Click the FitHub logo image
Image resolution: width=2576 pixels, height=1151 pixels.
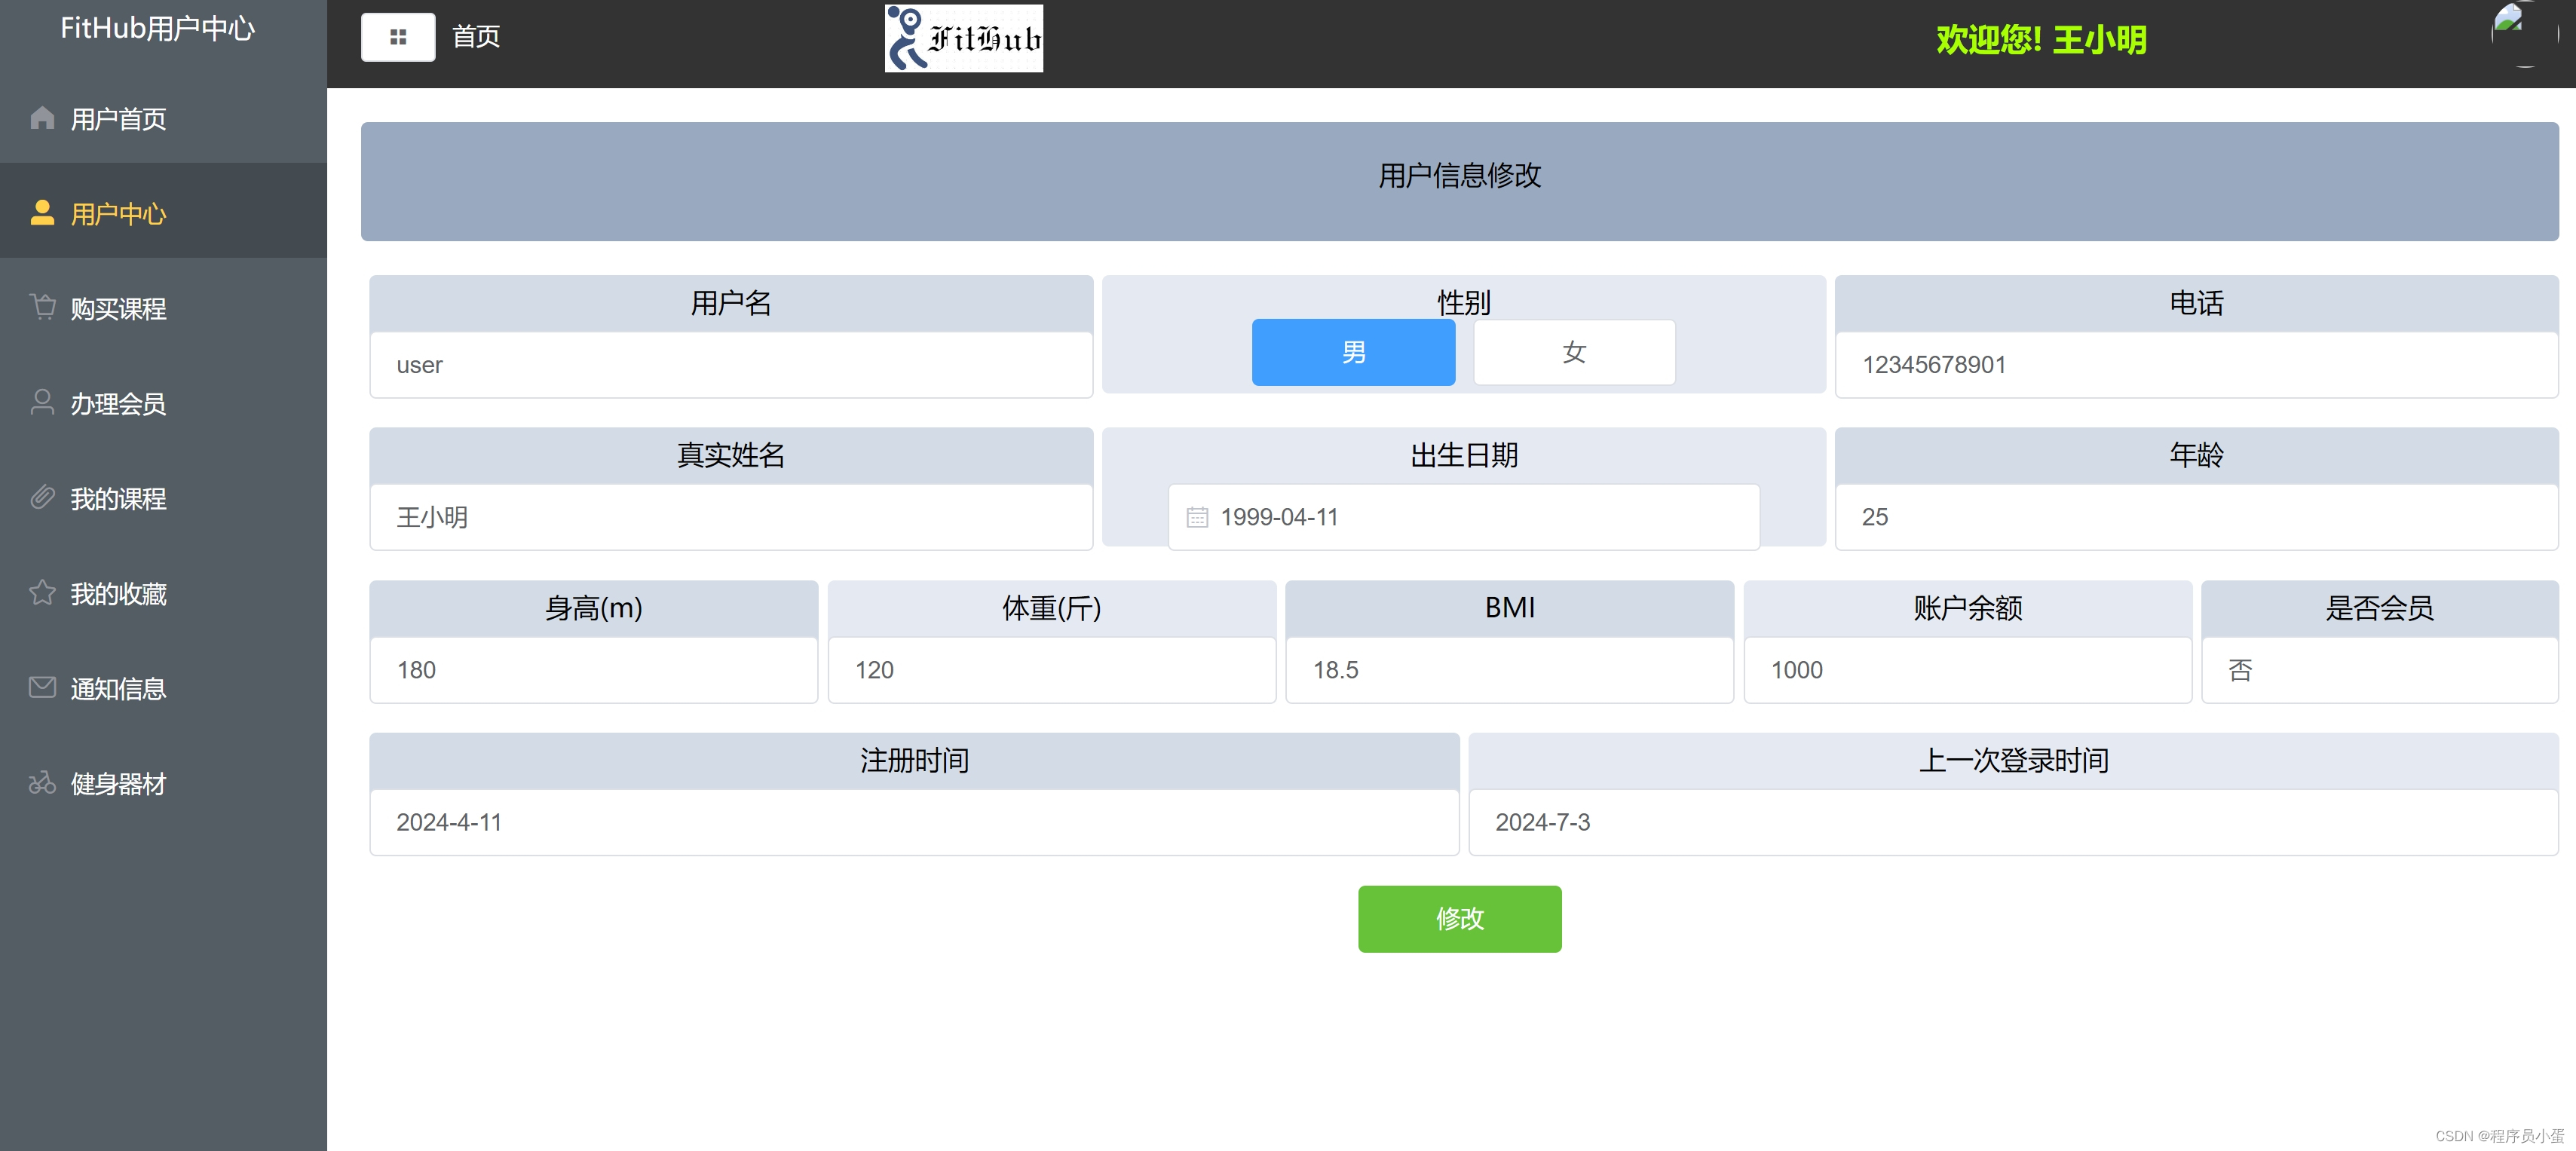click(x=963, y=38)
